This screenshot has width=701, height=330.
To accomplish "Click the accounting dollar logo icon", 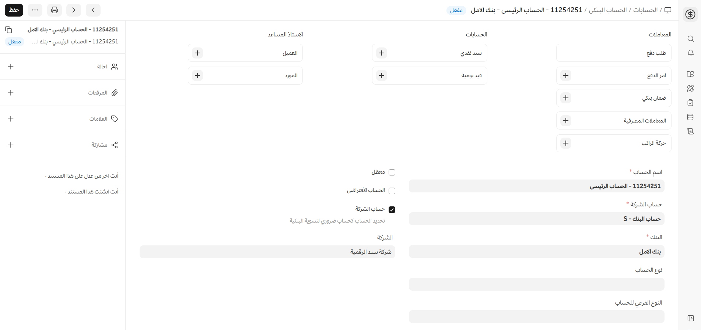I will point(690,14).
